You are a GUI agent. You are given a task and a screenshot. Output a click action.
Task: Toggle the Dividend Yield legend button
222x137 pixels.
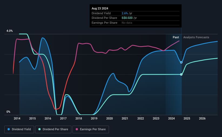coord(19,129)
